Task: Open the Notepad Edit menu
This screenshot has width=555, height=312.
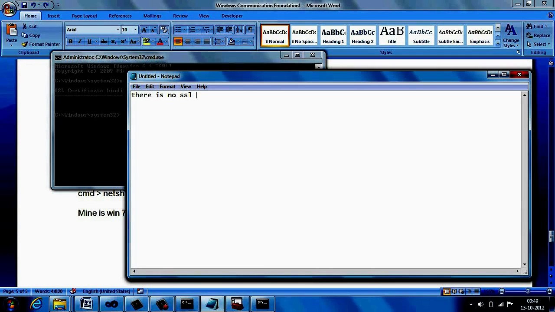Action: (x=150, y=87)
